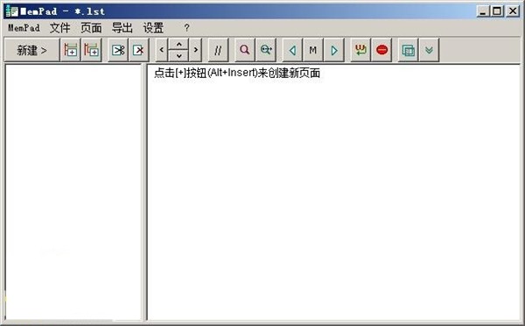The image size is (525, 326).
Task: Go back with the left triangle icon
Action: pos(292,50)
